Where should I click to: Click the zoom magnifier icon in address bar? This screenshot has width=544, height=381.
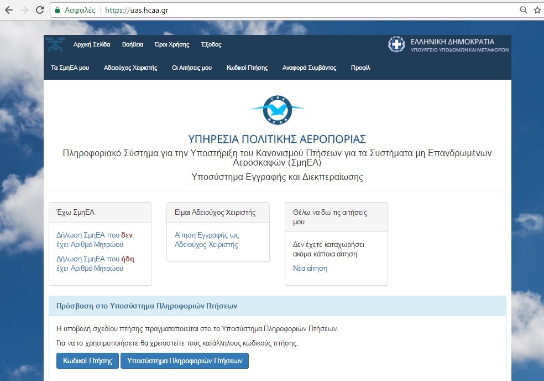pyautogui.click(x=523, y=10)
